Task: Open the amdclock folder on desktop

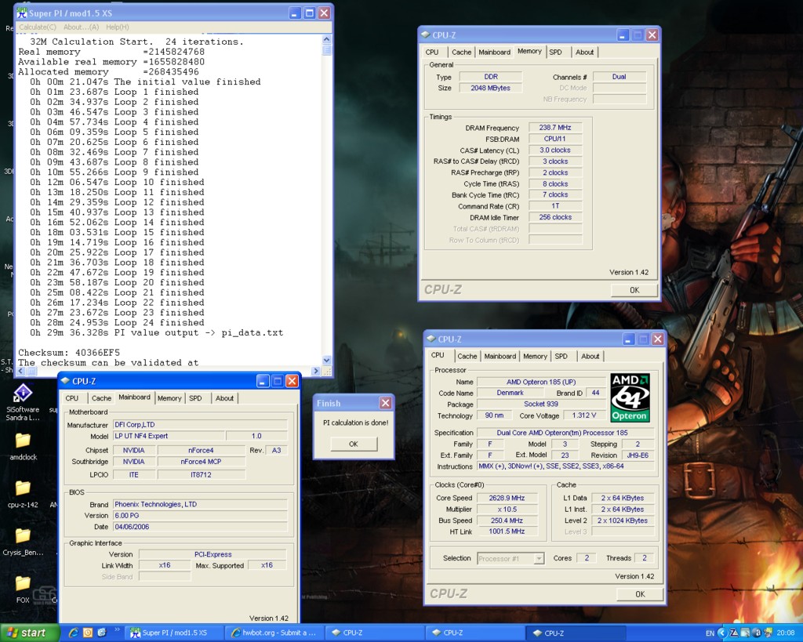Action: click(23, 446)
